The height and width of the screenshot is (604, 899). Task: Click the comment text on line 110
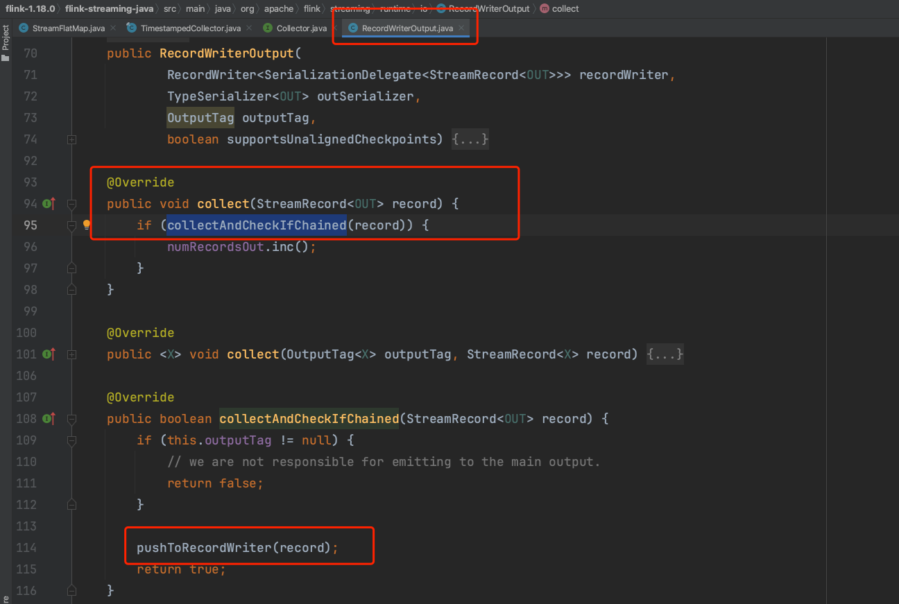click(384, 462)
